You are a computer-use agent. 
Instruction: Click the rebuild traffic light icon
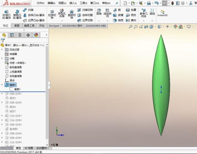(173, 3)
